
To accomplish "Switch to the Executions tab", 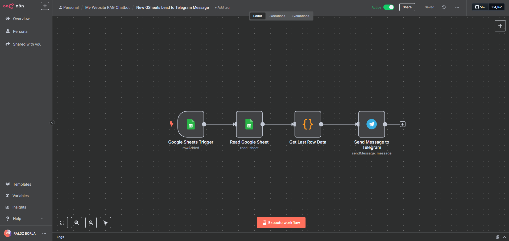I will point(277,16).
